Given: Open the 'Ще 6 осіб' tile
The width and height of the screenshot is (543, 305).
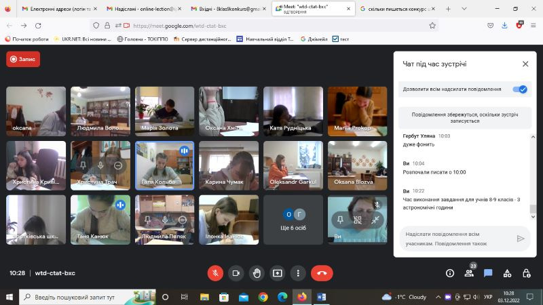Looking at the screenshot, I should point(293,220).
